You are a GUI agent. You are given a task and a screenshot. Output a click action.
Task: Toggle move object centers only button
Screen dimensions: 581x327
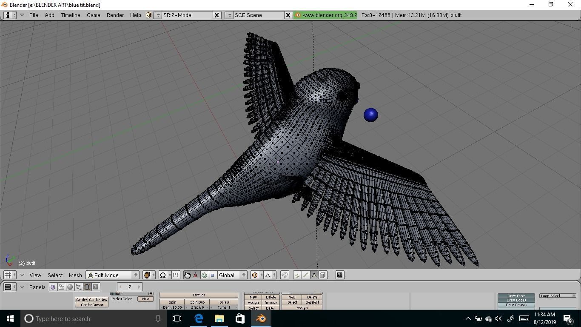tap(176, 275)
